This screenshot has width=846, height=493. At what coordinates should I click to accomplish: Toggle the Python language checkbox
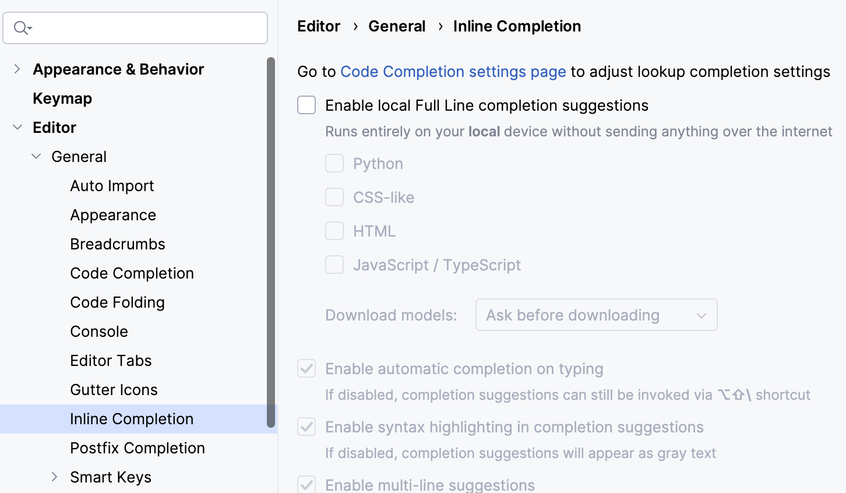(x=334, y=164)
